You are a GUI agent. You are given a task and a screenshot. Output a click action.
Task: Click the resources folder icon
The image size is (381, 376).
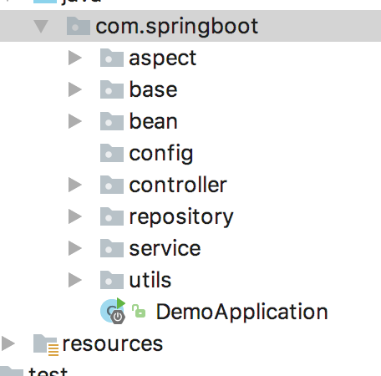46,344
